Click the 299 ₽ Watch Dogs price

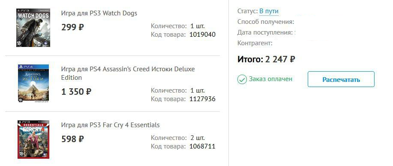pyautogui.click(x=72, y=27)
